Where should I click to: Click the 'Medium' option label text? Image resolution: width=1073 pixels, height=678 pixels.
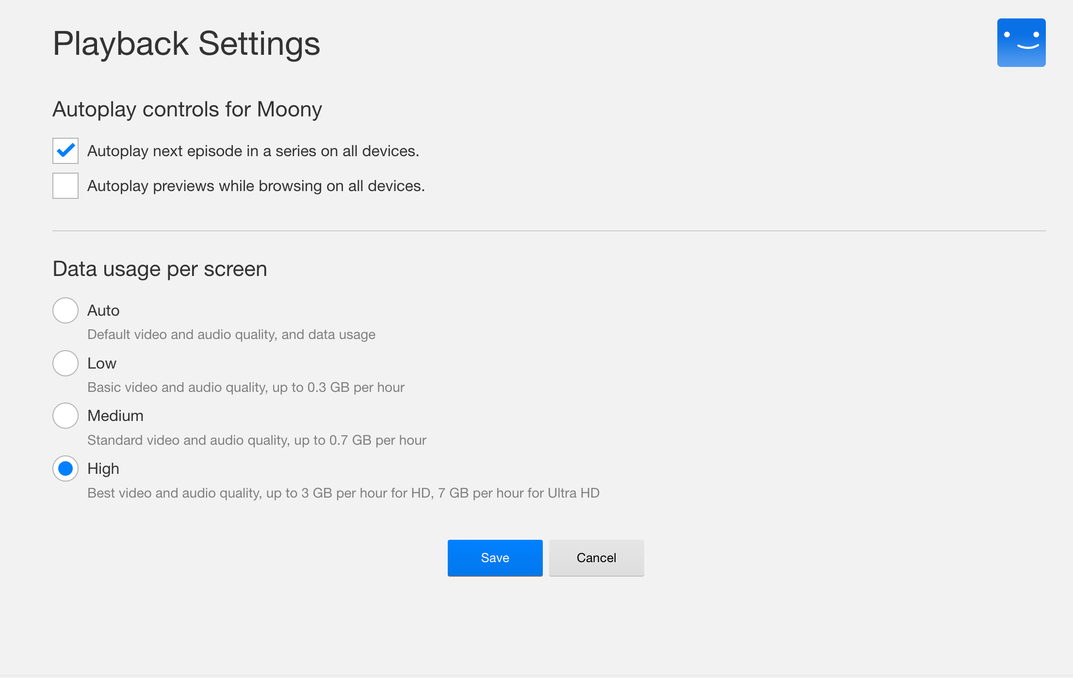(115, 416)
